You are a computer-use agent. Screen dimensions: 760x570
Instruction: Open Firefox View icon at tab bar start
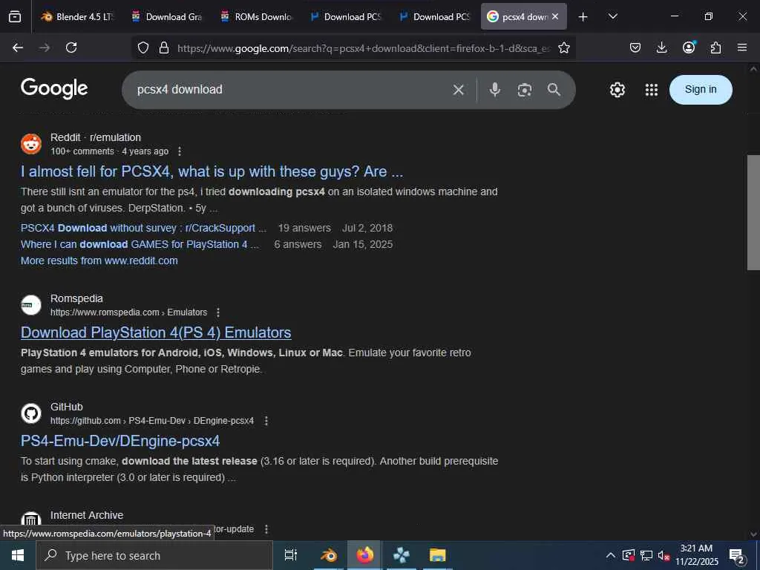15,16
